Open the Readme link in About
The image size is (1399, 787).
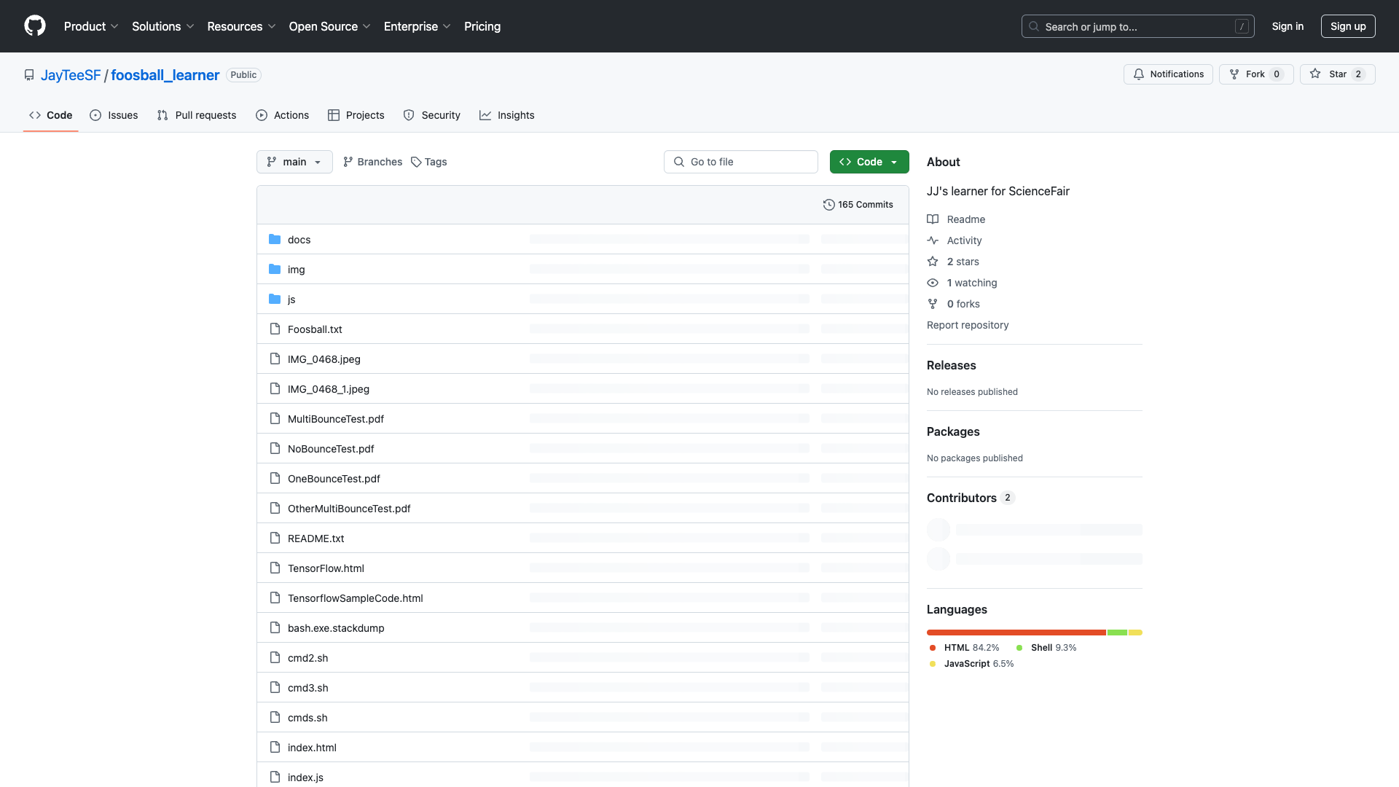tap(965, 219)
